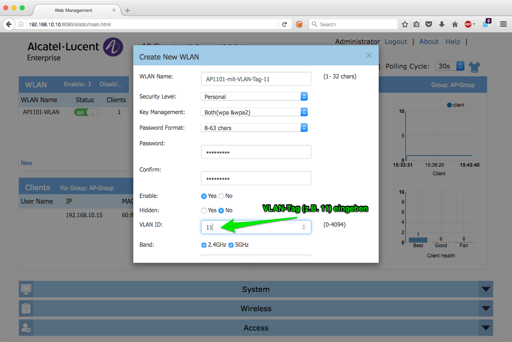Image resolution: width=512 pixels, height=342 pixels.
Task: Open the Password Format dropdown
Action: pyautogui.click(x=254, y=128)
